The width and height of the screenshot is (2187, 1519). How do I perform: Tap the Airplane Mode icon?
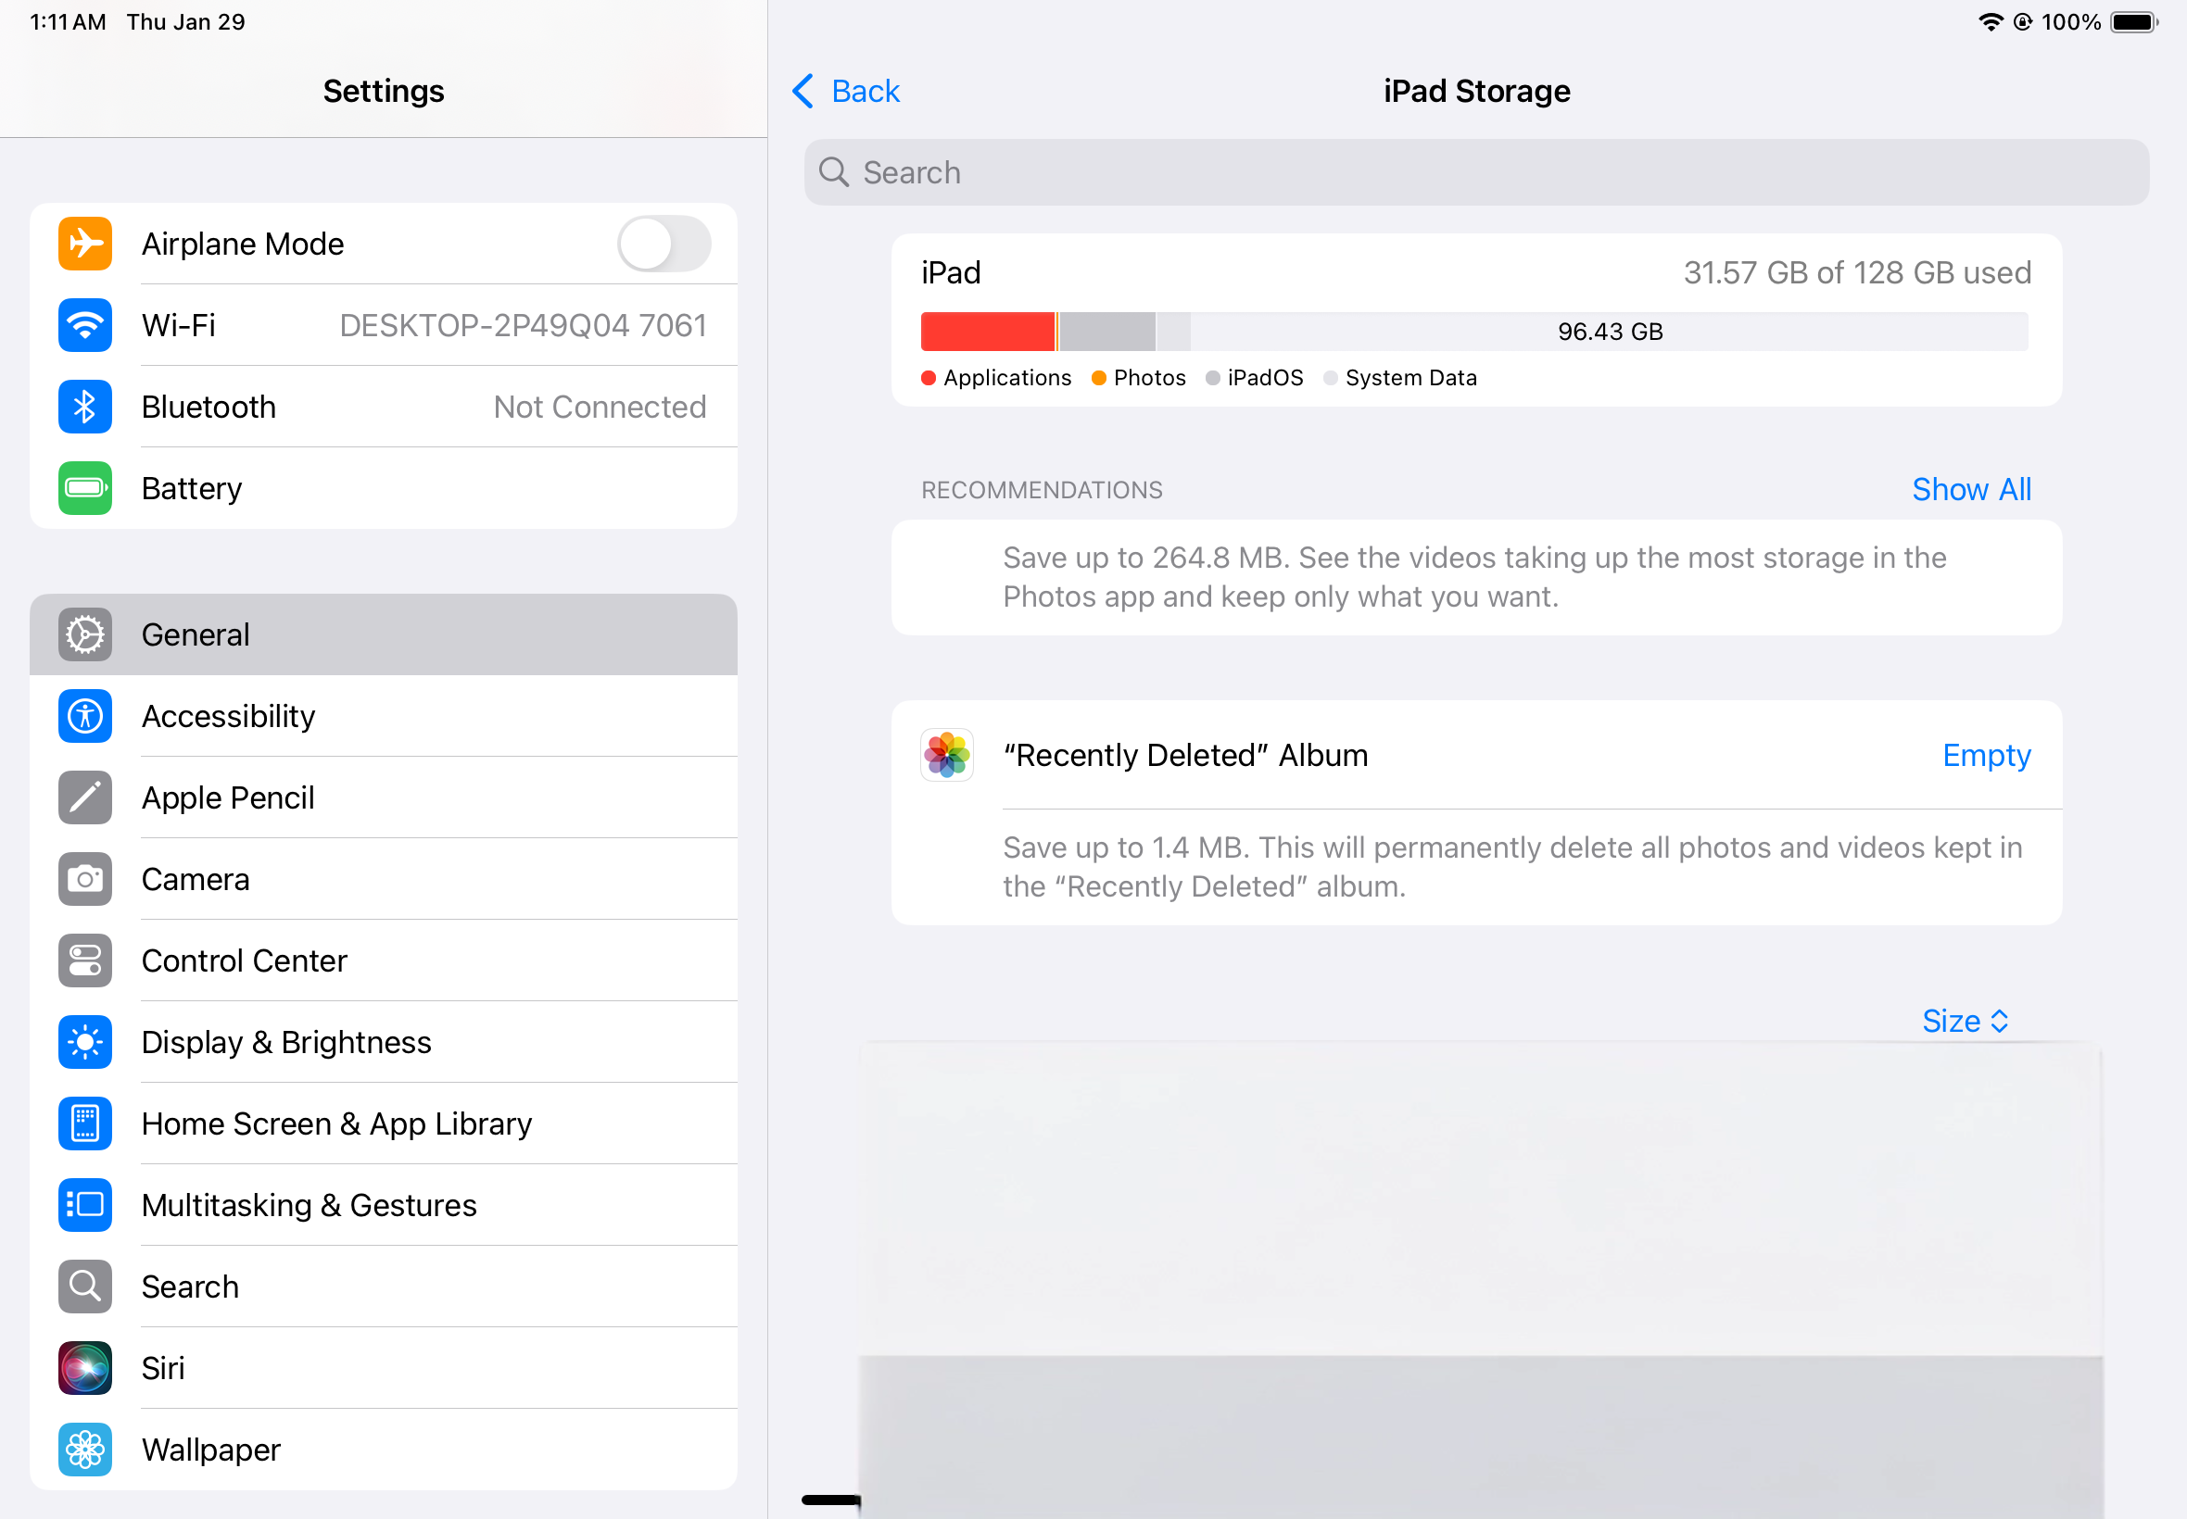pos(84,244)
